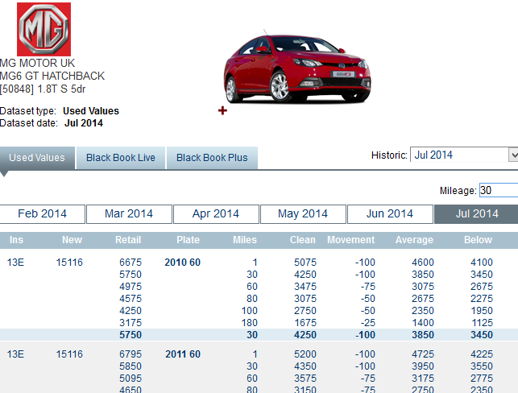Click bold highlighted average value 3850
Screen dimensions: 518x393
click(423, 335)
